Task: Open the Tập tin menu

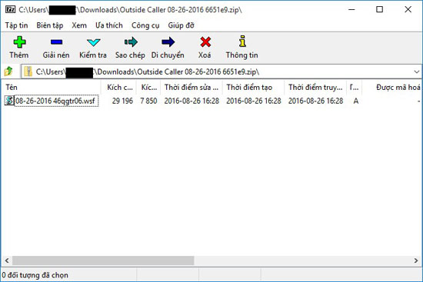Action: pos(16,25)
